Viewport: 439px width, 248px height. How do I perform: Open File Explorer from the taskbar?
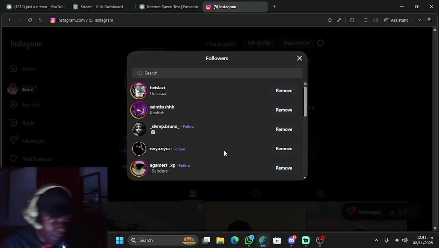pyautogui.click(x=221, y=240)
